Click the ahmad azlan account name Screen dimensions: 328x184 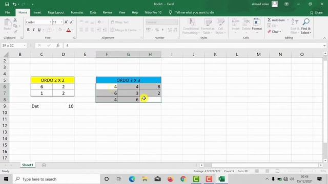click(x=260, y=4)
